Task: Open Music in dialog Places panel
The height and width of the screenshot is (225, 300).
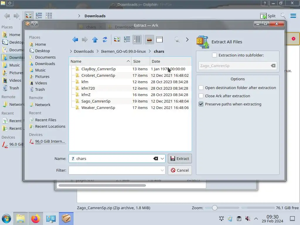Action: [40, 70]
